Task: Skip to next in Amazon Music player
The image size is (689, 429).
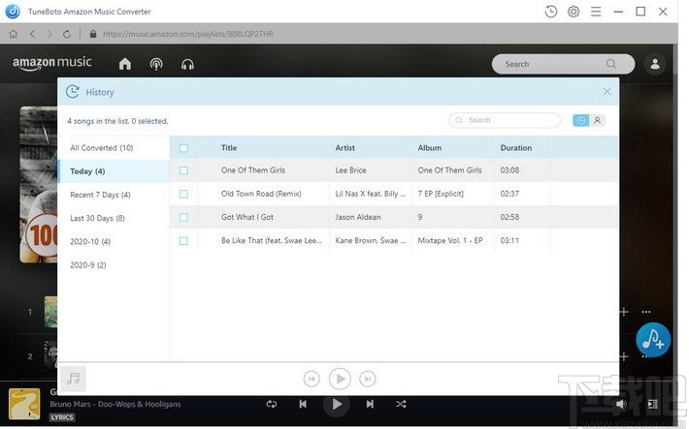Action: (370, 404)
